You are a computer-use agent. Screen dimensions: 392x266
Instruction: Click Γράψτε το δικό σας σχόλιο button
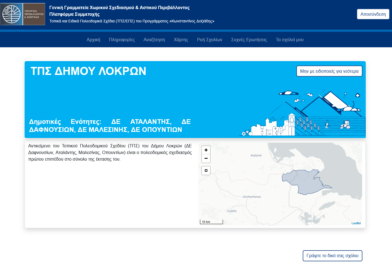333,256
